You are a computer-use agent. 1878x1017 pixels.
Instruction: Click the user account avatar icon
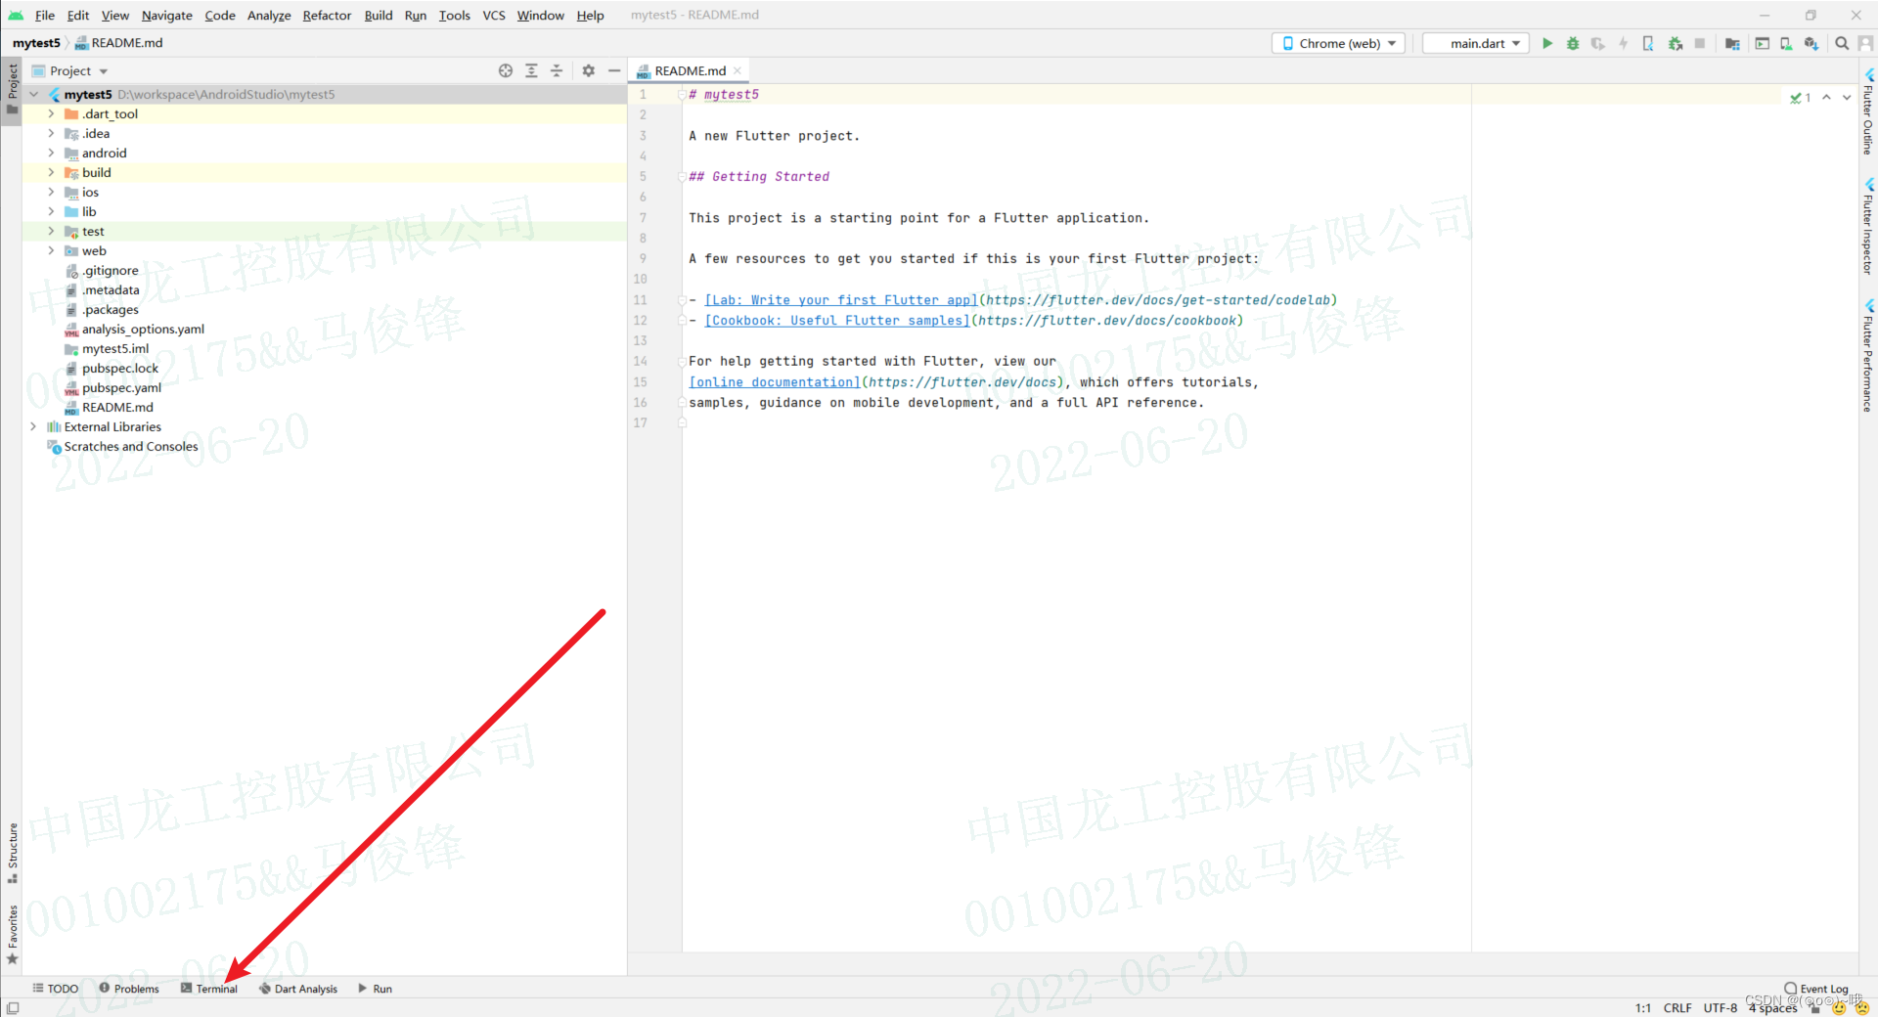pos(1865,43)
